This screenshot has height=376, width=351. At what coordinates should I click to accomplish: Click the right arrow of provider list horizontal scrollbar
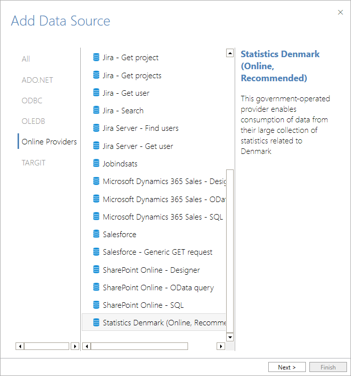pos(221,346)
